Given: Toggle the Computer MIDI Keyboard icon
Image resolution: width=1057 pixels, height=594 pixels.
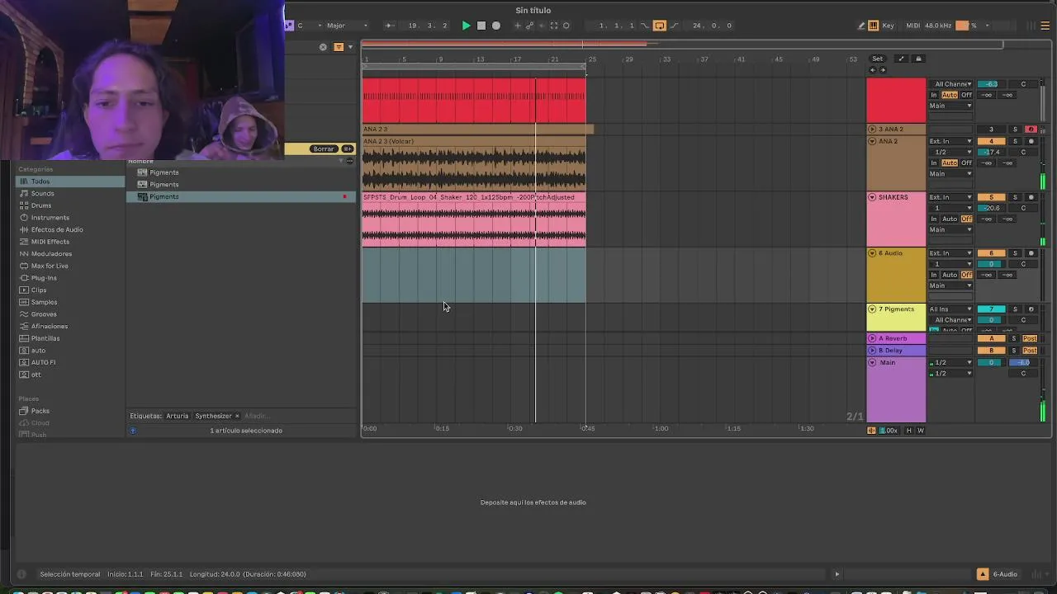Looking at the screenshot, I should point(875,26).
